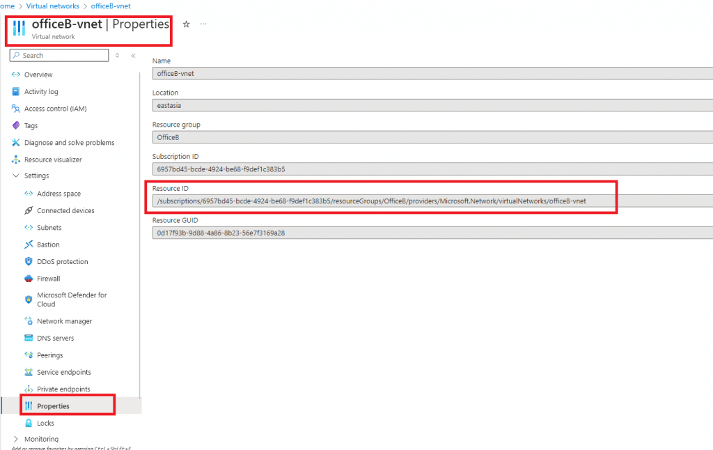Click the sidebar Search box
Image resolution: width=713 pixels, height=450 pixels.
tap(60, 56)
